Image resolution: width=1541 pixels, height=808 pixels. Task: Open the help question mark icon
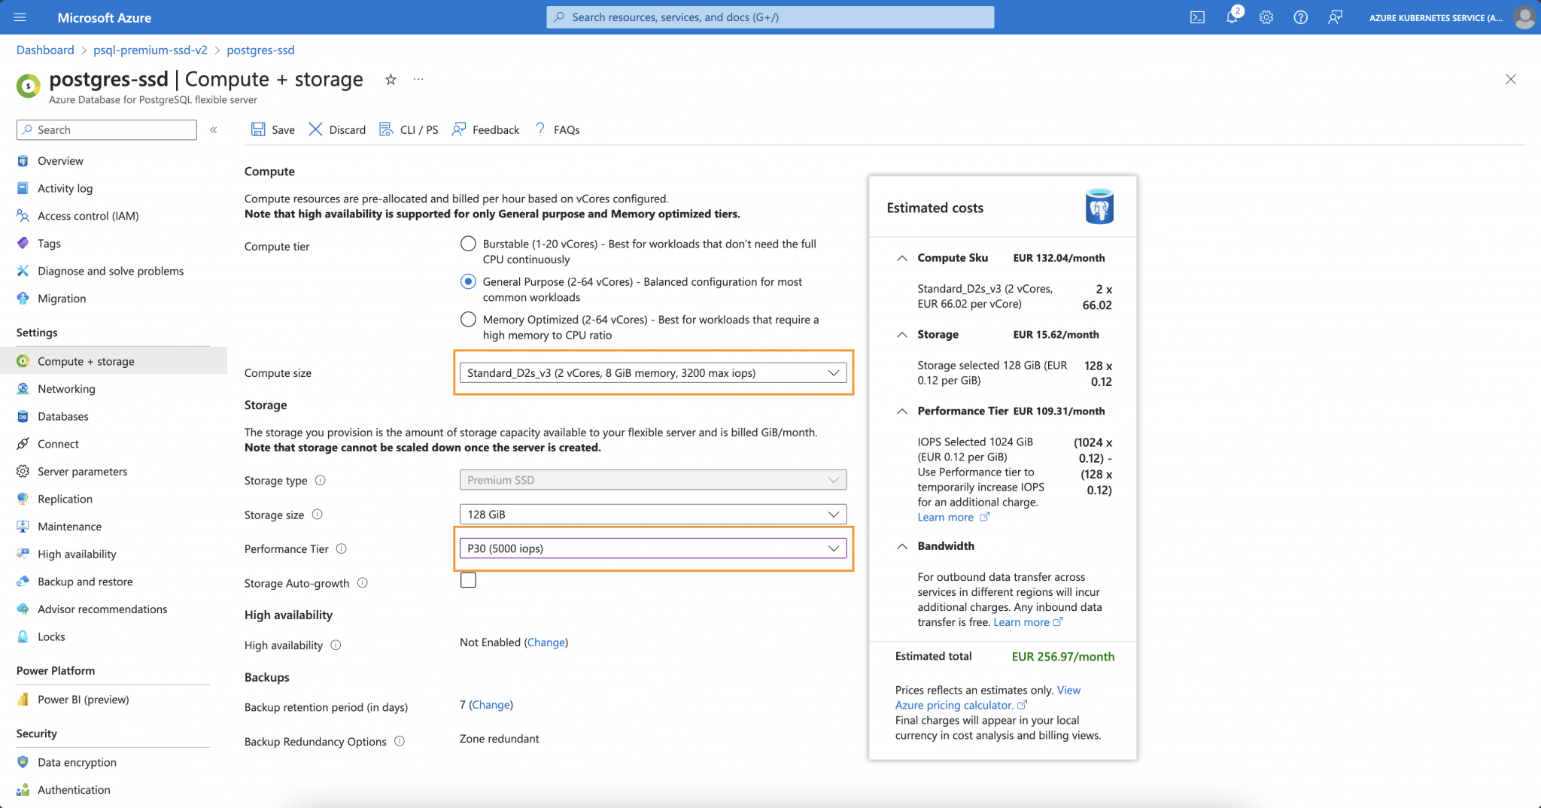point(1300,17)
